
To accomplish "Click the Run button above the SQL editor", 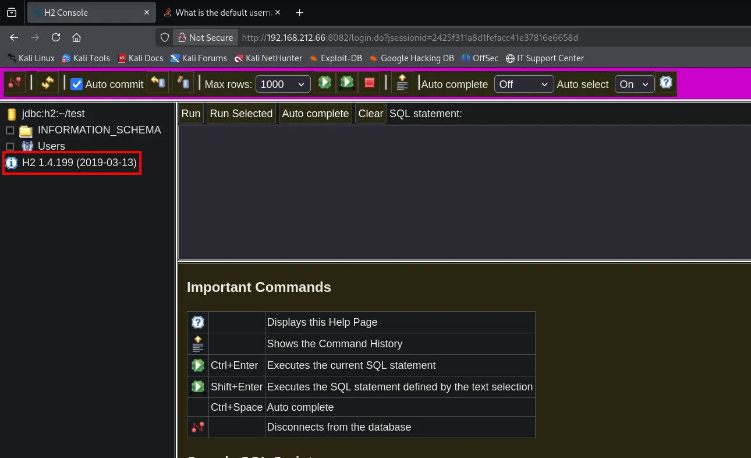I will pos(191,114).
